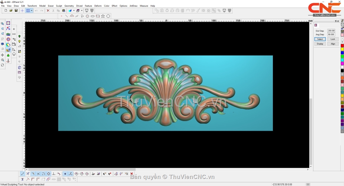Viewport: 344px width, 186px height.
Task: Pick the red color swatch in palette
Action: point(342,46)
